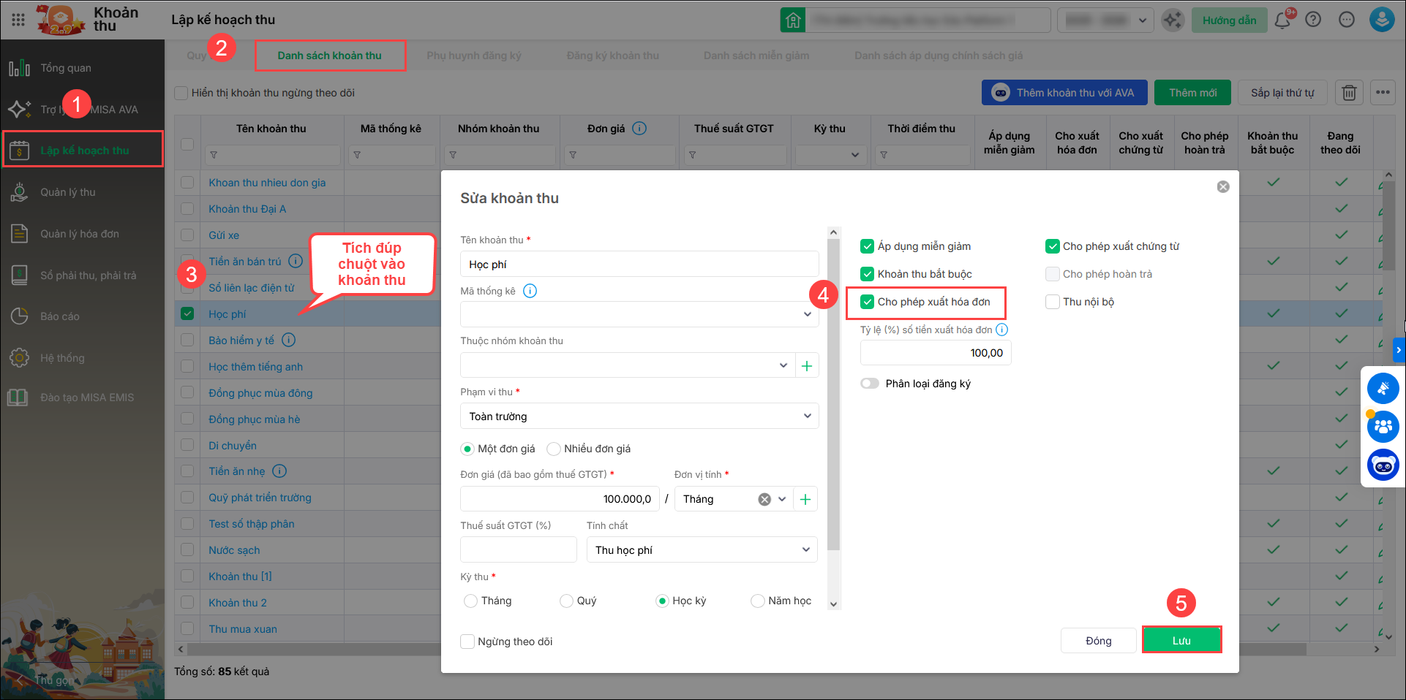Click the Tên khoản thu input field
Screen dimensions: 1406x700
639,265
